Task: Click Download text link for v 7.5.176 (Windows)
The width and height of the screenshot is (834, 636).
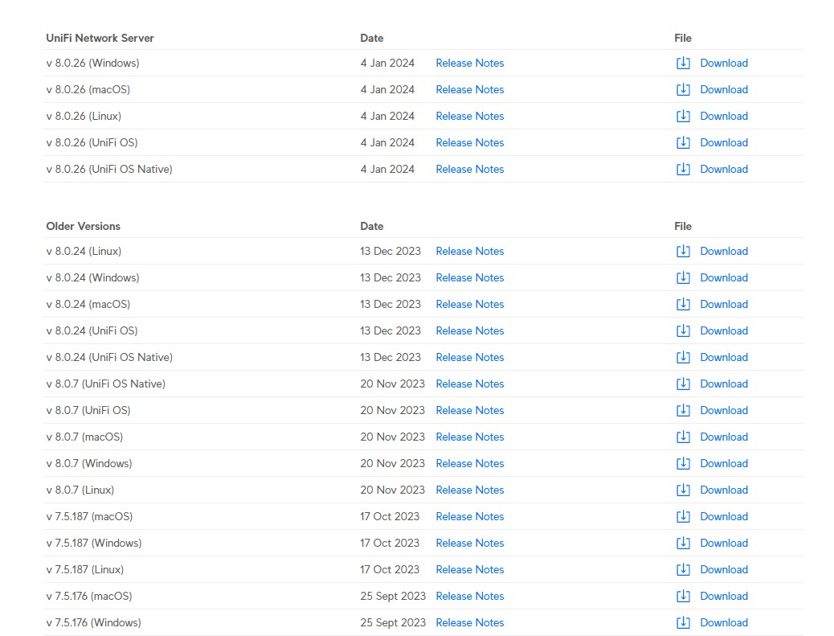Action: tap(724, 622)
